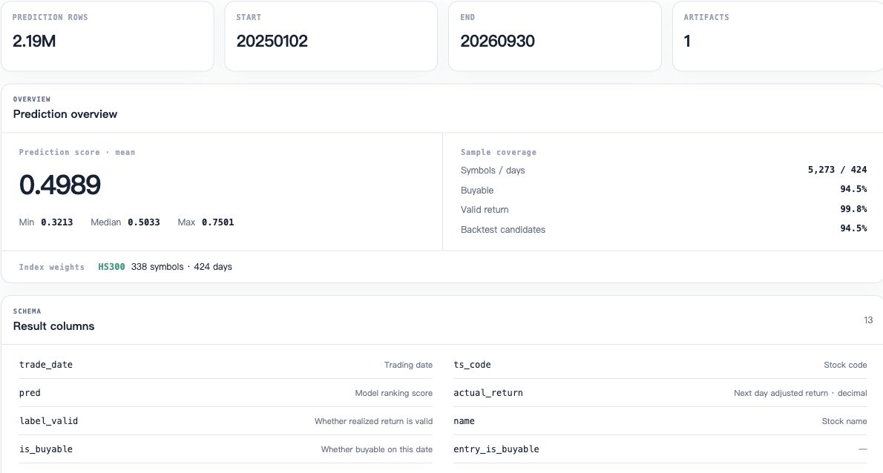Click the "338 symbols · 424 days" text
This screenshot has width=883, height=473.
pyautogui.click(x=181, y=267)
